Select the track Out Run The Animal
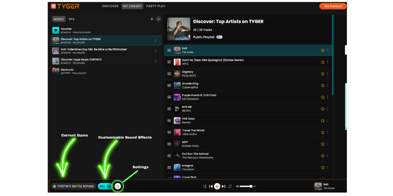393x196 pixels. coord(248,156)
